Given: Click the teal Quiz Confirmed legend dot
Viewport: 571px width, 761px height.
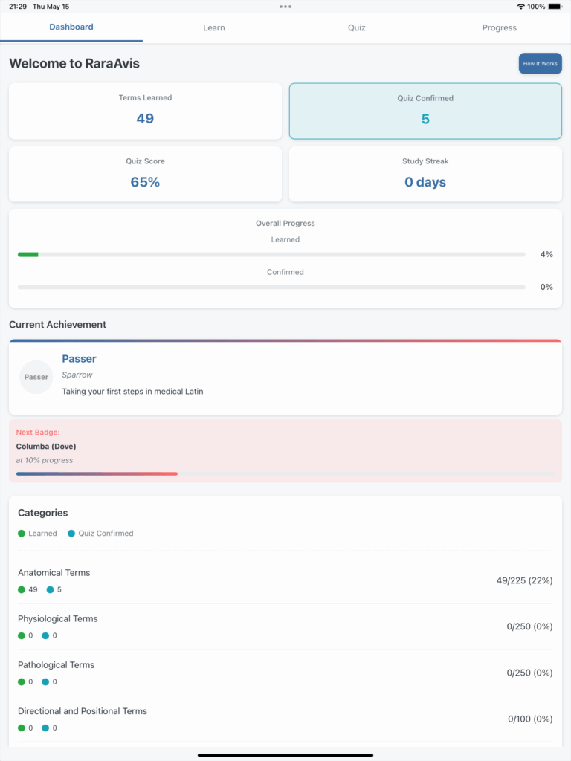Looking at the screenshot, I should [71, 534].
